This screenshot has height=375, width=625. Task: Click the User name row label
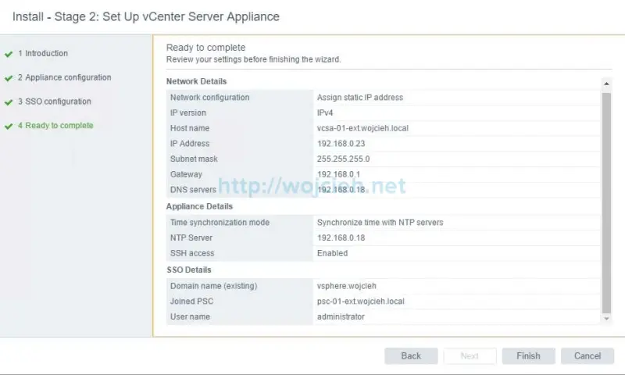click(x=190, y=317)
